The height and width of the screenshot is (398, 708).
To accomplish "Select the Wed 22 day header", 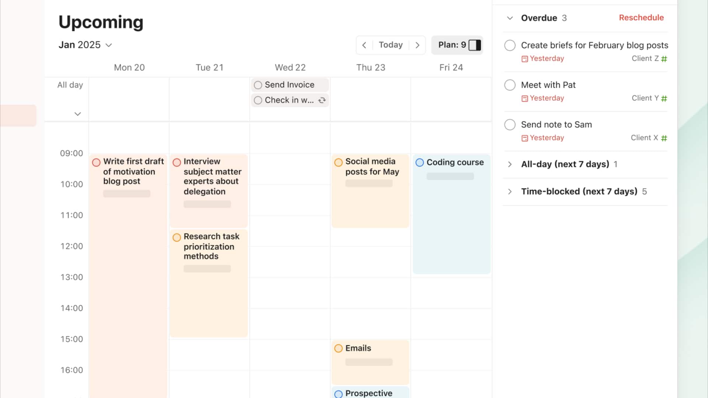I will pyautogui.click(x=290, y=68).
